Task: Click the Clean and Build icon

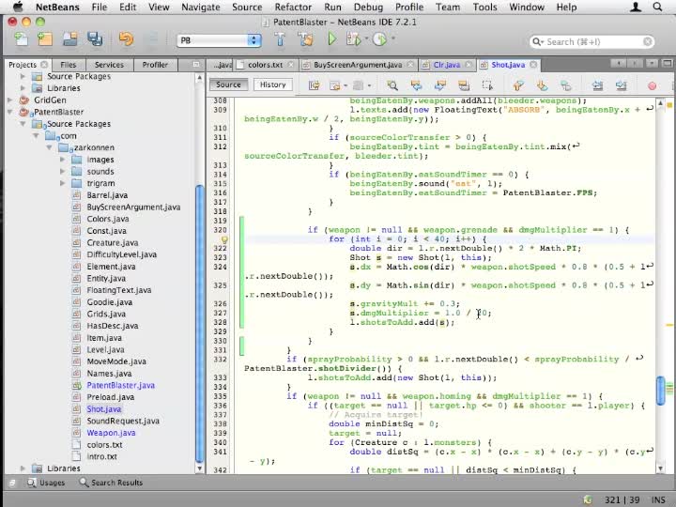Action: pos(304,39)
